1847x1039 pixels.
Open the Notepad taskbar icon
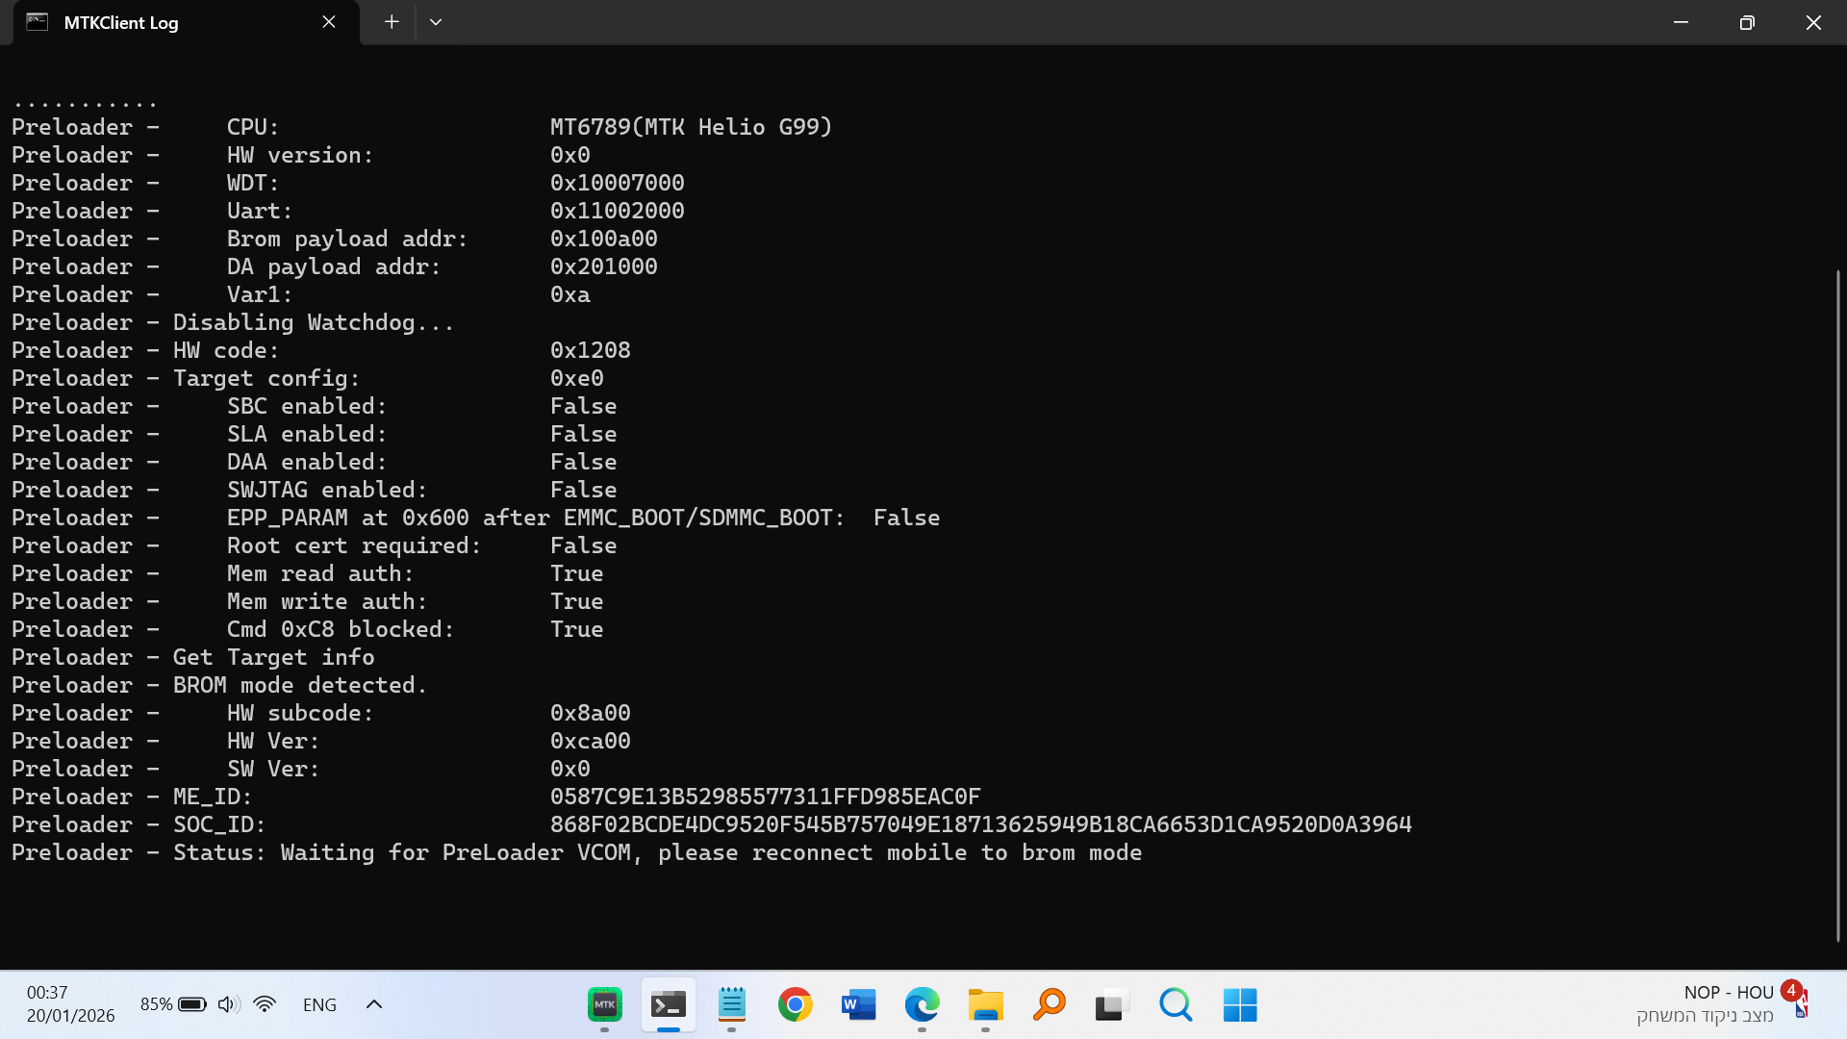click(x=732, y=1005)
